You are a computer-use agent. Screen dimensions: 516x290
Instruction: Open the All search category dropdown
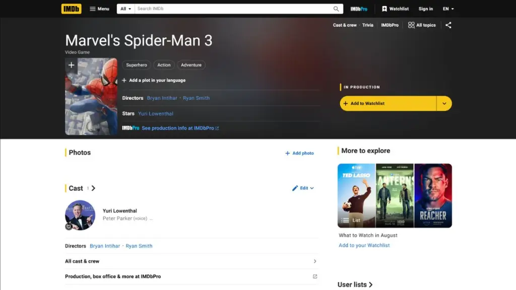point(125,9)
